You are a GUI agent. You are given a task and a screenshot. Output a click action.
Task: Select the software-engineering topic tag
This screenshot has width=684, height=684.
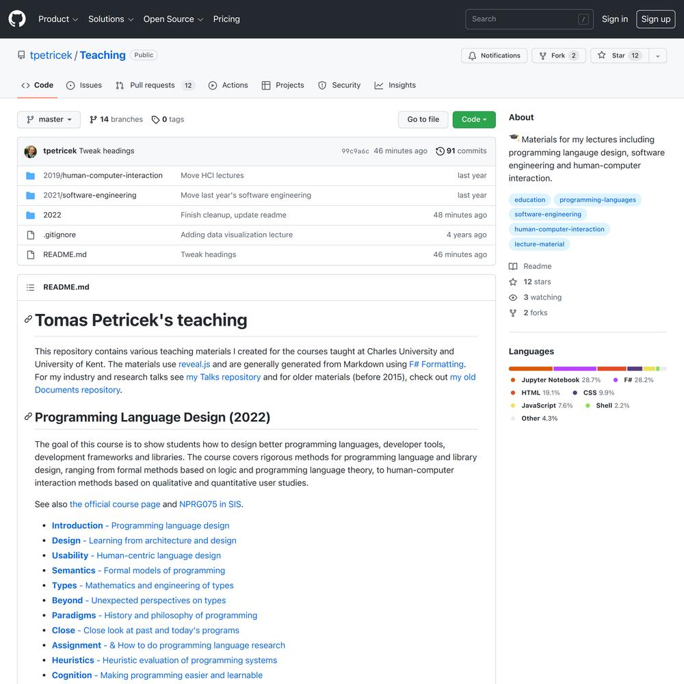click(548, 215)
